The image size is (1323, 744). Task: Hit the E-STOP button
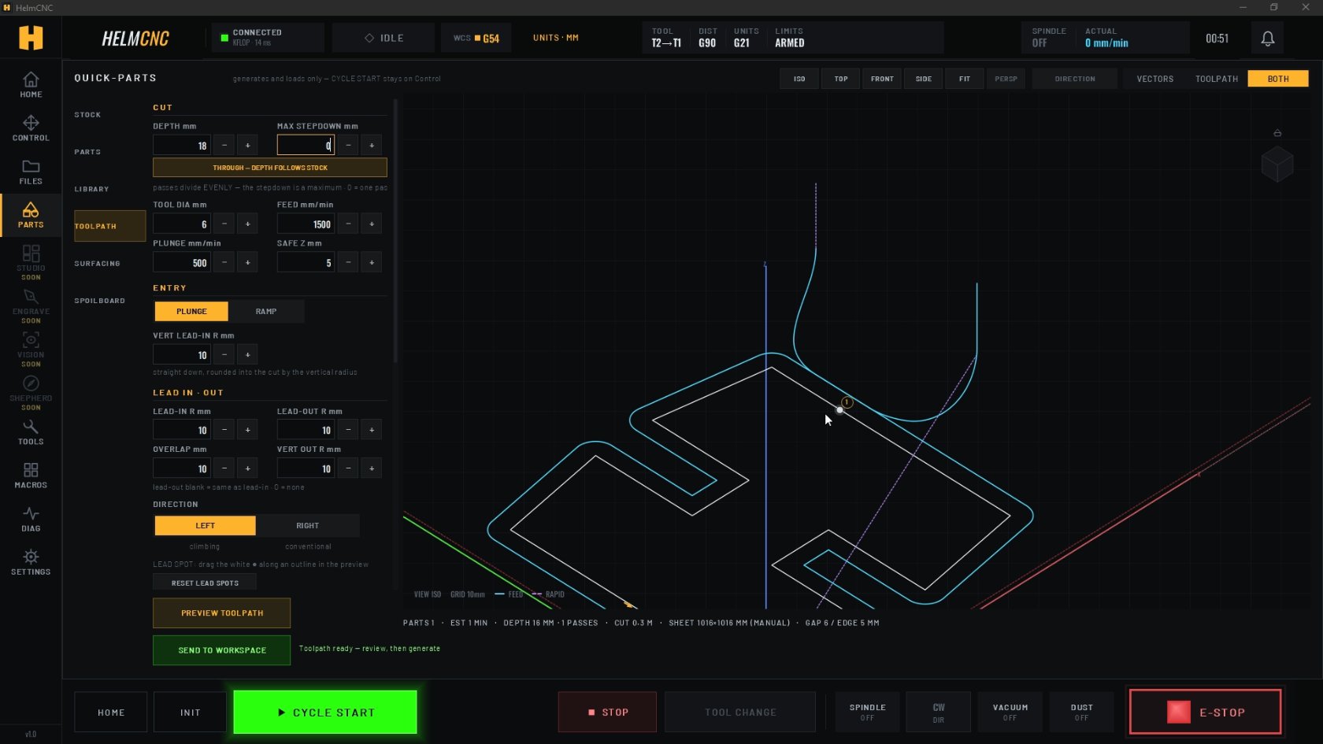[1205, 712]
